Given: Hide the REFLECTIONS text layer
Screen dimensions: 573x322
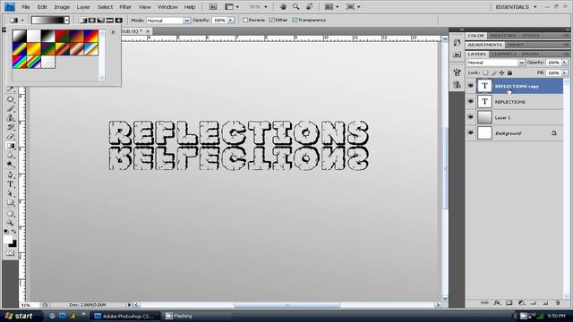Looking at the screenshot, I should coord(471,102).
